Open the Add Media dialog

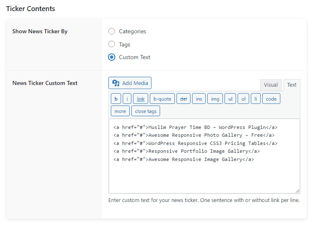(130, 83)
